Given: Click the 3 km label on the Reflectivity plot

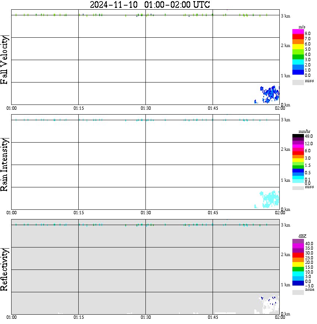Looking at the screenshot, I should 285,225.
